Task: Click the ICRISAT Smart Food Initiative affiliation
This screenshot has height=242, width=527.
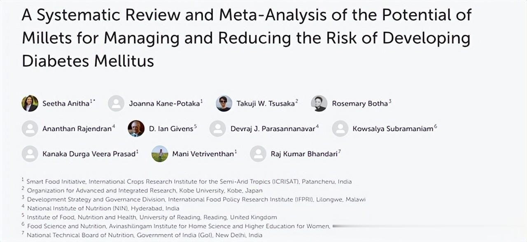Action: (189, 181)
